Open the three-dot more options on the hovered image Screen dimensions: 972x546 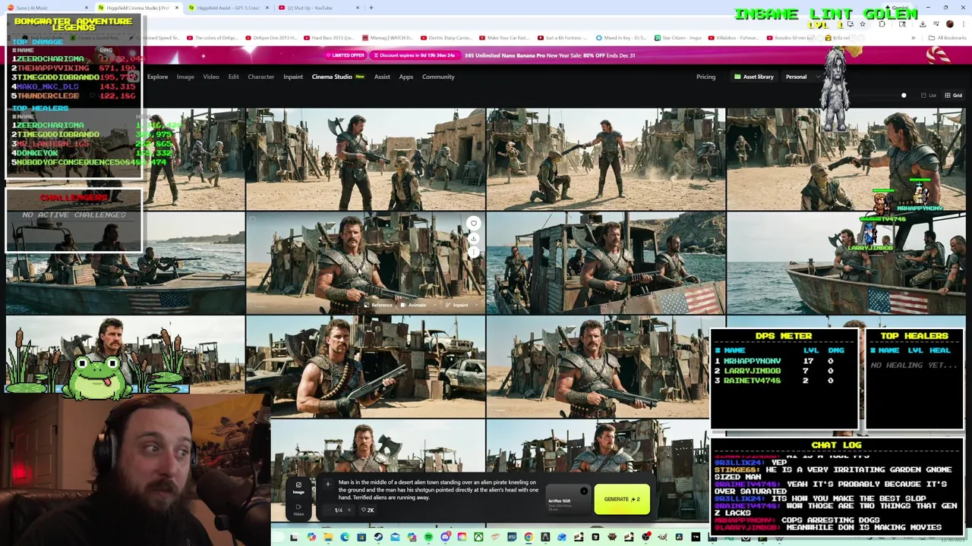point(474,252)
